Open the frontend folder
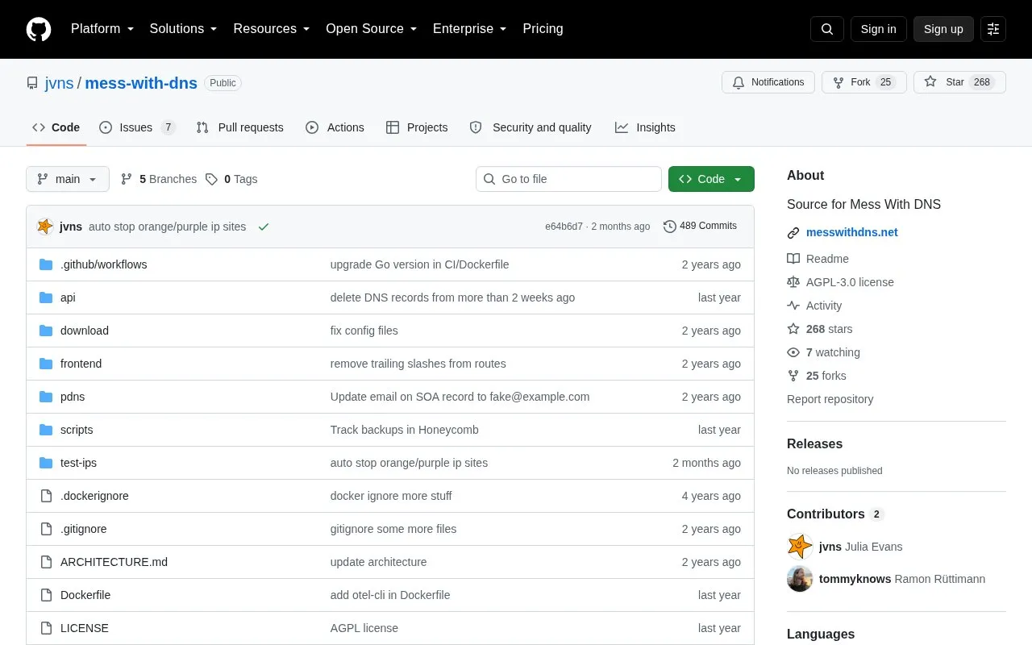This screenshot has width=1032, height=645. click(81, 364)
